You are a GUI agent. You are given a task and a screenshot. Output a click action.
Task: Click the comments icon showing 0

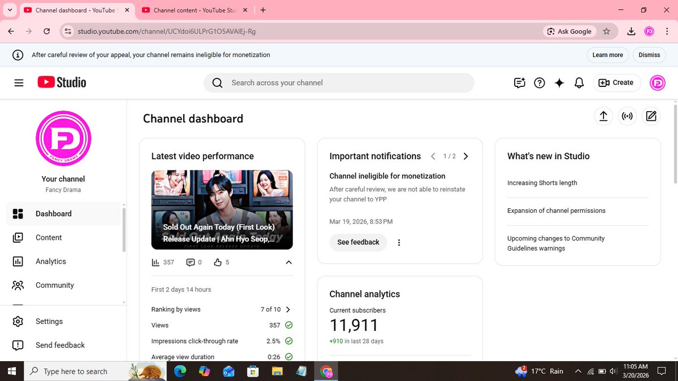[x=190, y=262]
